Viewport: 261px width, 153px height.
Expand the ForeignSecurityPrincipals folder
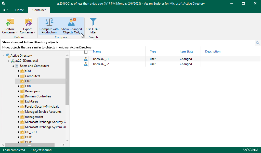[19, 107]
